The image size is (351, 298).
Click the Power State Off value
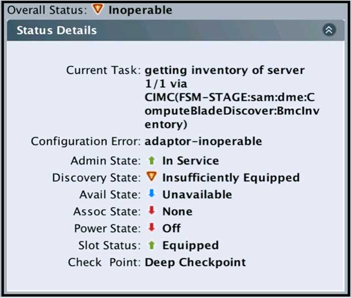pos(172,229)
